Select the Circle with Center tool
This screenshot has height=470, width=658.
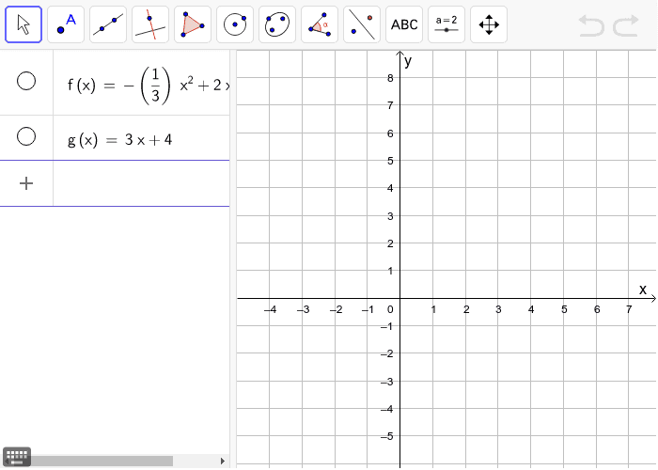click(235, 24)
